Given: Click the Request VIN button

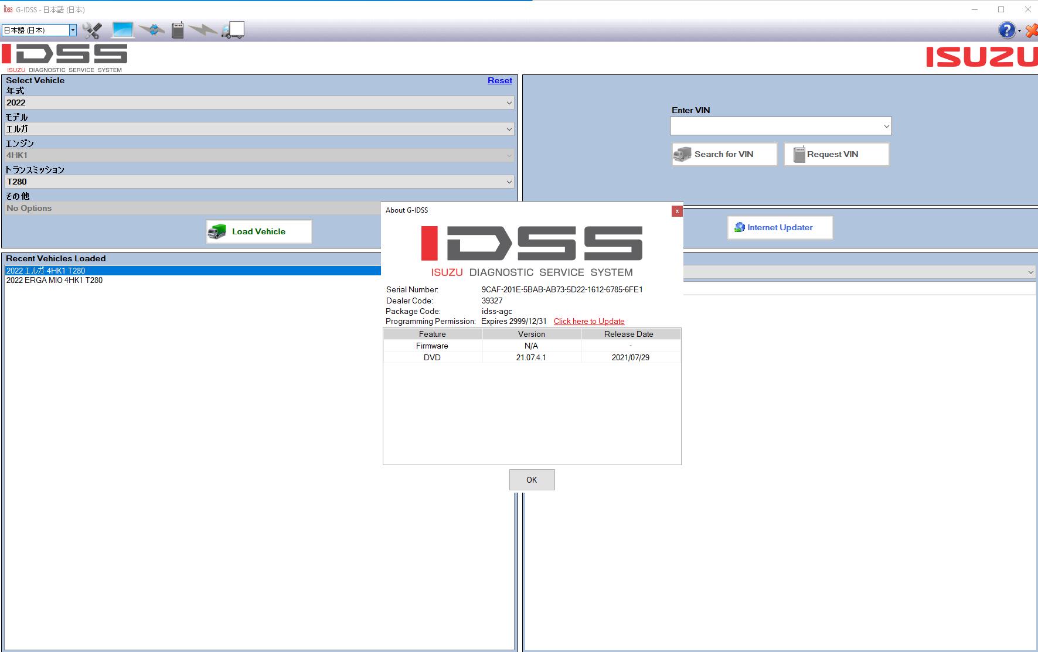Looking at the screenshot, I should click(836, 154).
